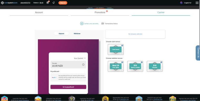Image resolution: width=200 pixels, height=101 pixels.
Task: Open the Contact us side tab
Action: pos(198,53)
